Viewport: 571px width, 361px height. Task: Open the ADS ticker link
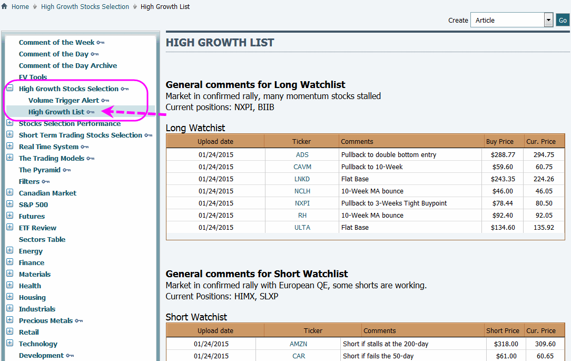302,155
